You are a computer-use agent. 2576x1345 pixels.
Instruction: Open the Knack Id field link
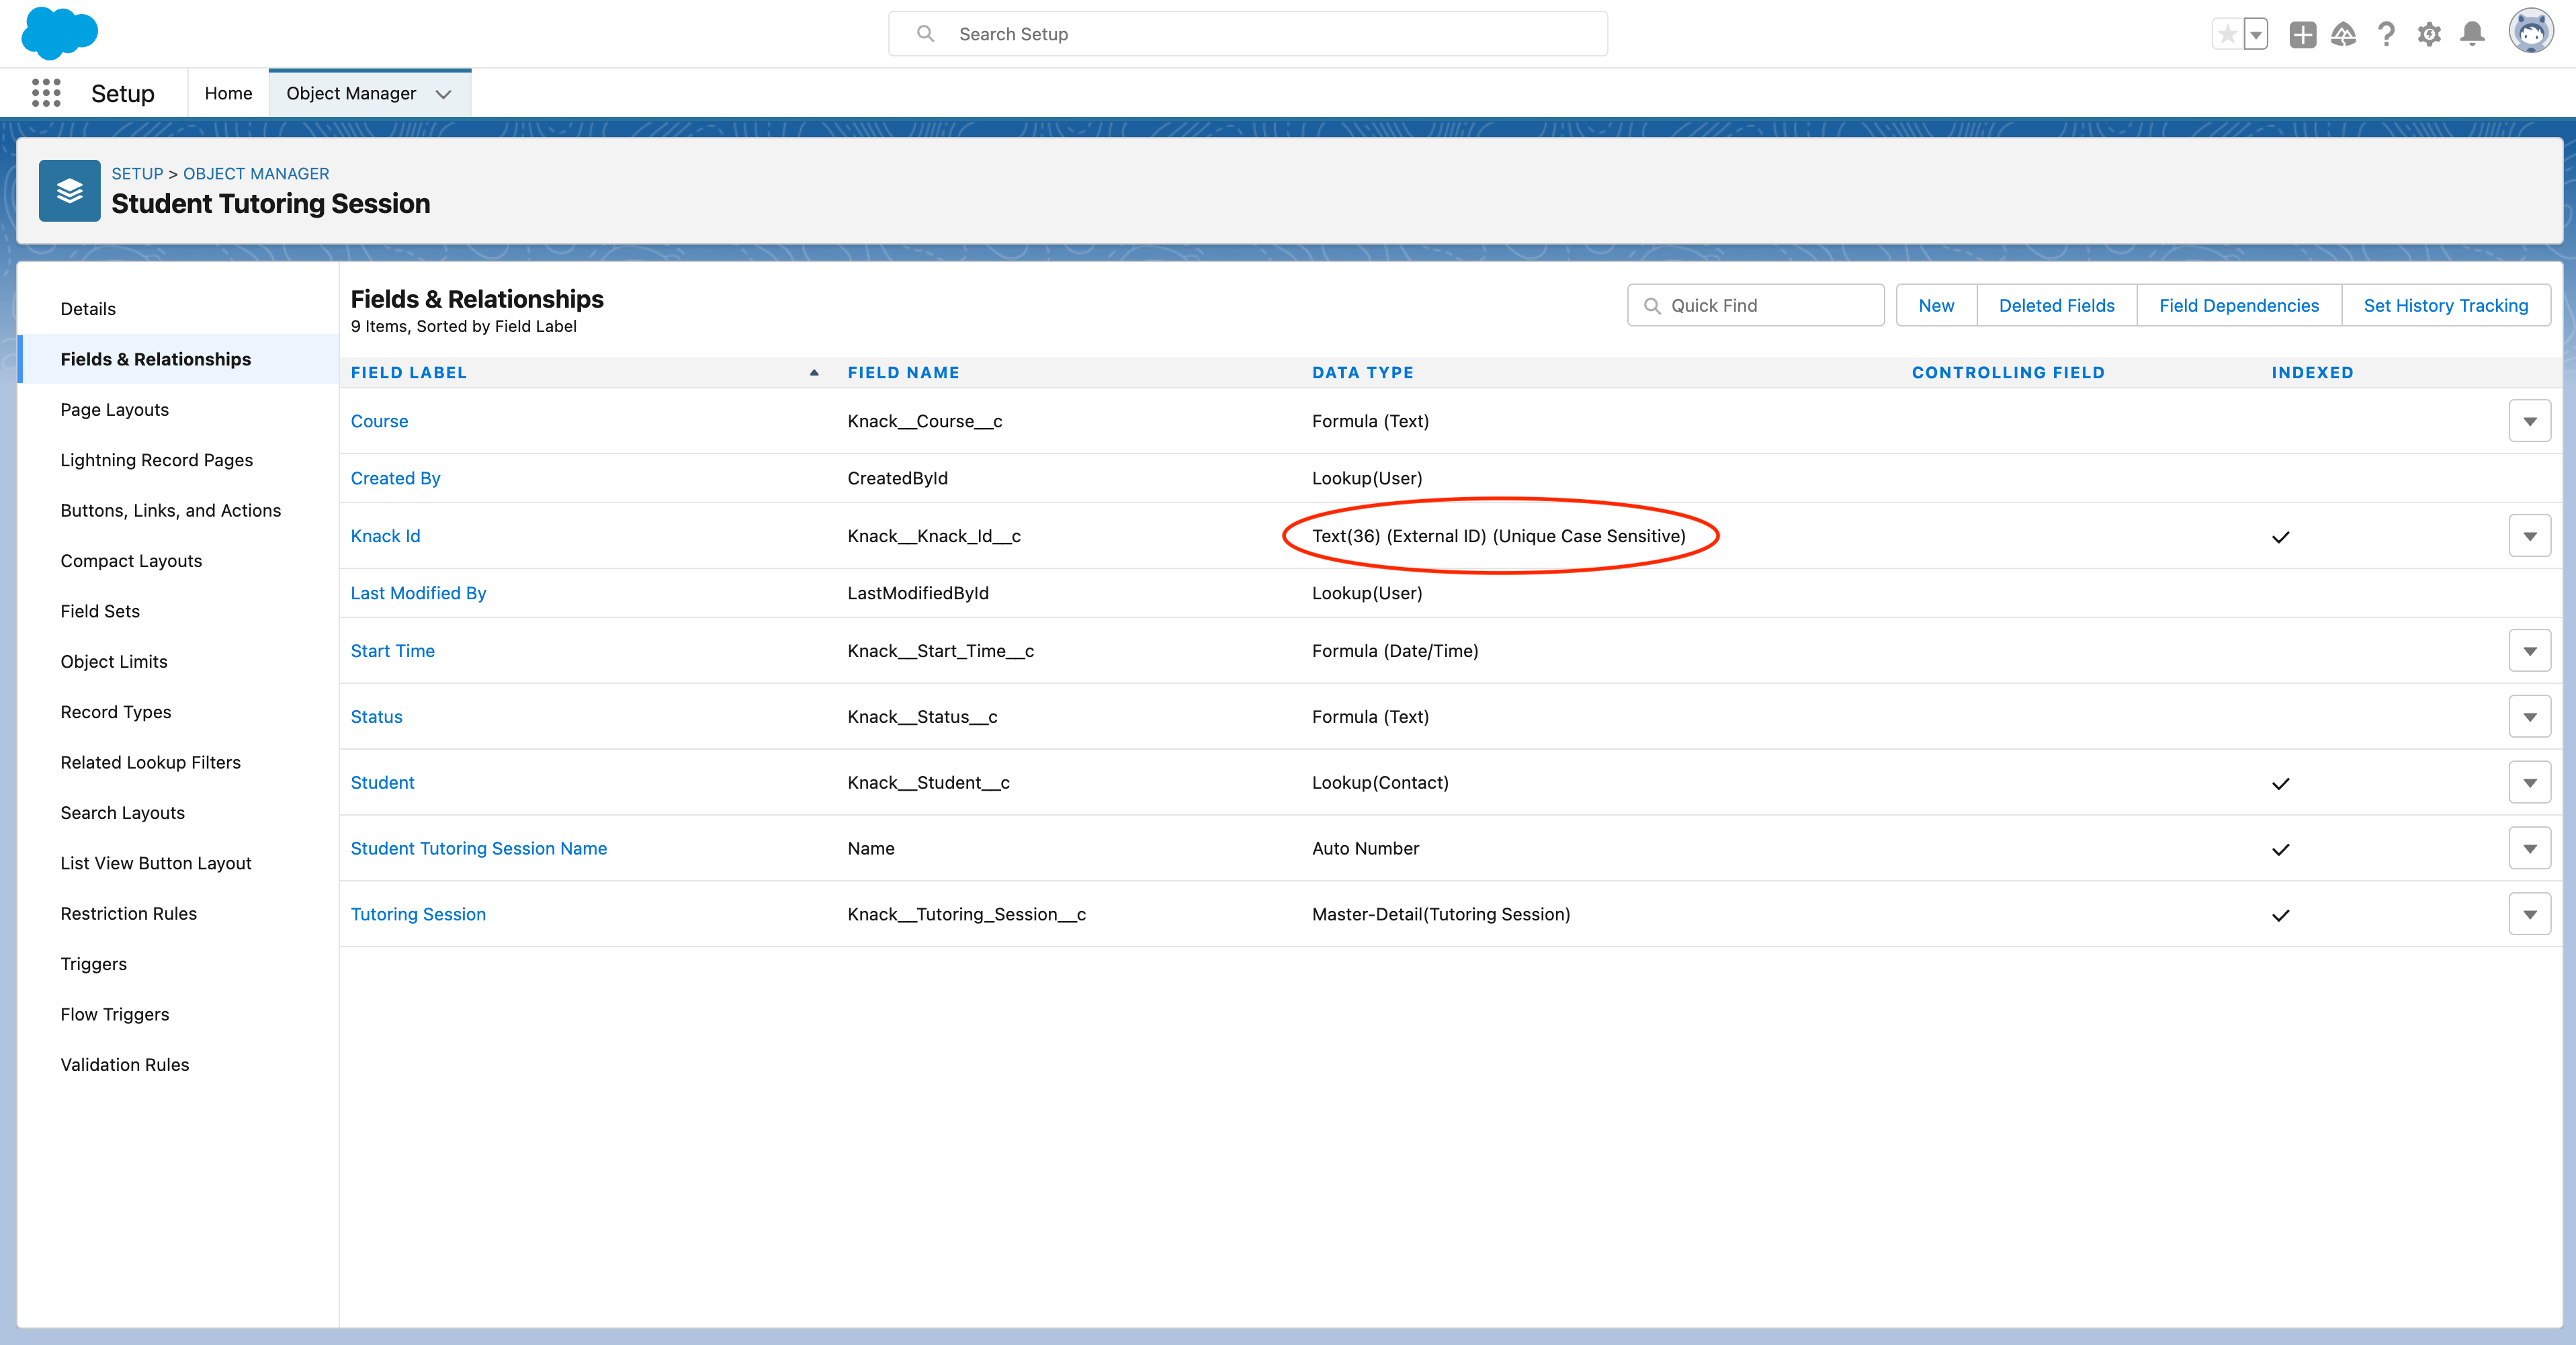pos(385,536)
